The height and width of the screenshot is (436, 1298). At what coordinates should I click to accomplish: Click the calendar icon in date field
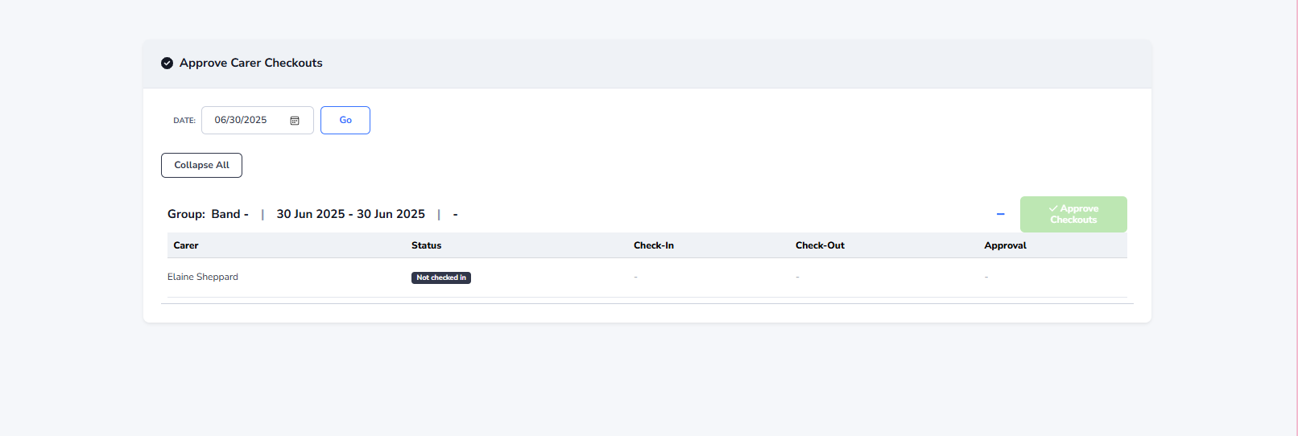[295, 121]
